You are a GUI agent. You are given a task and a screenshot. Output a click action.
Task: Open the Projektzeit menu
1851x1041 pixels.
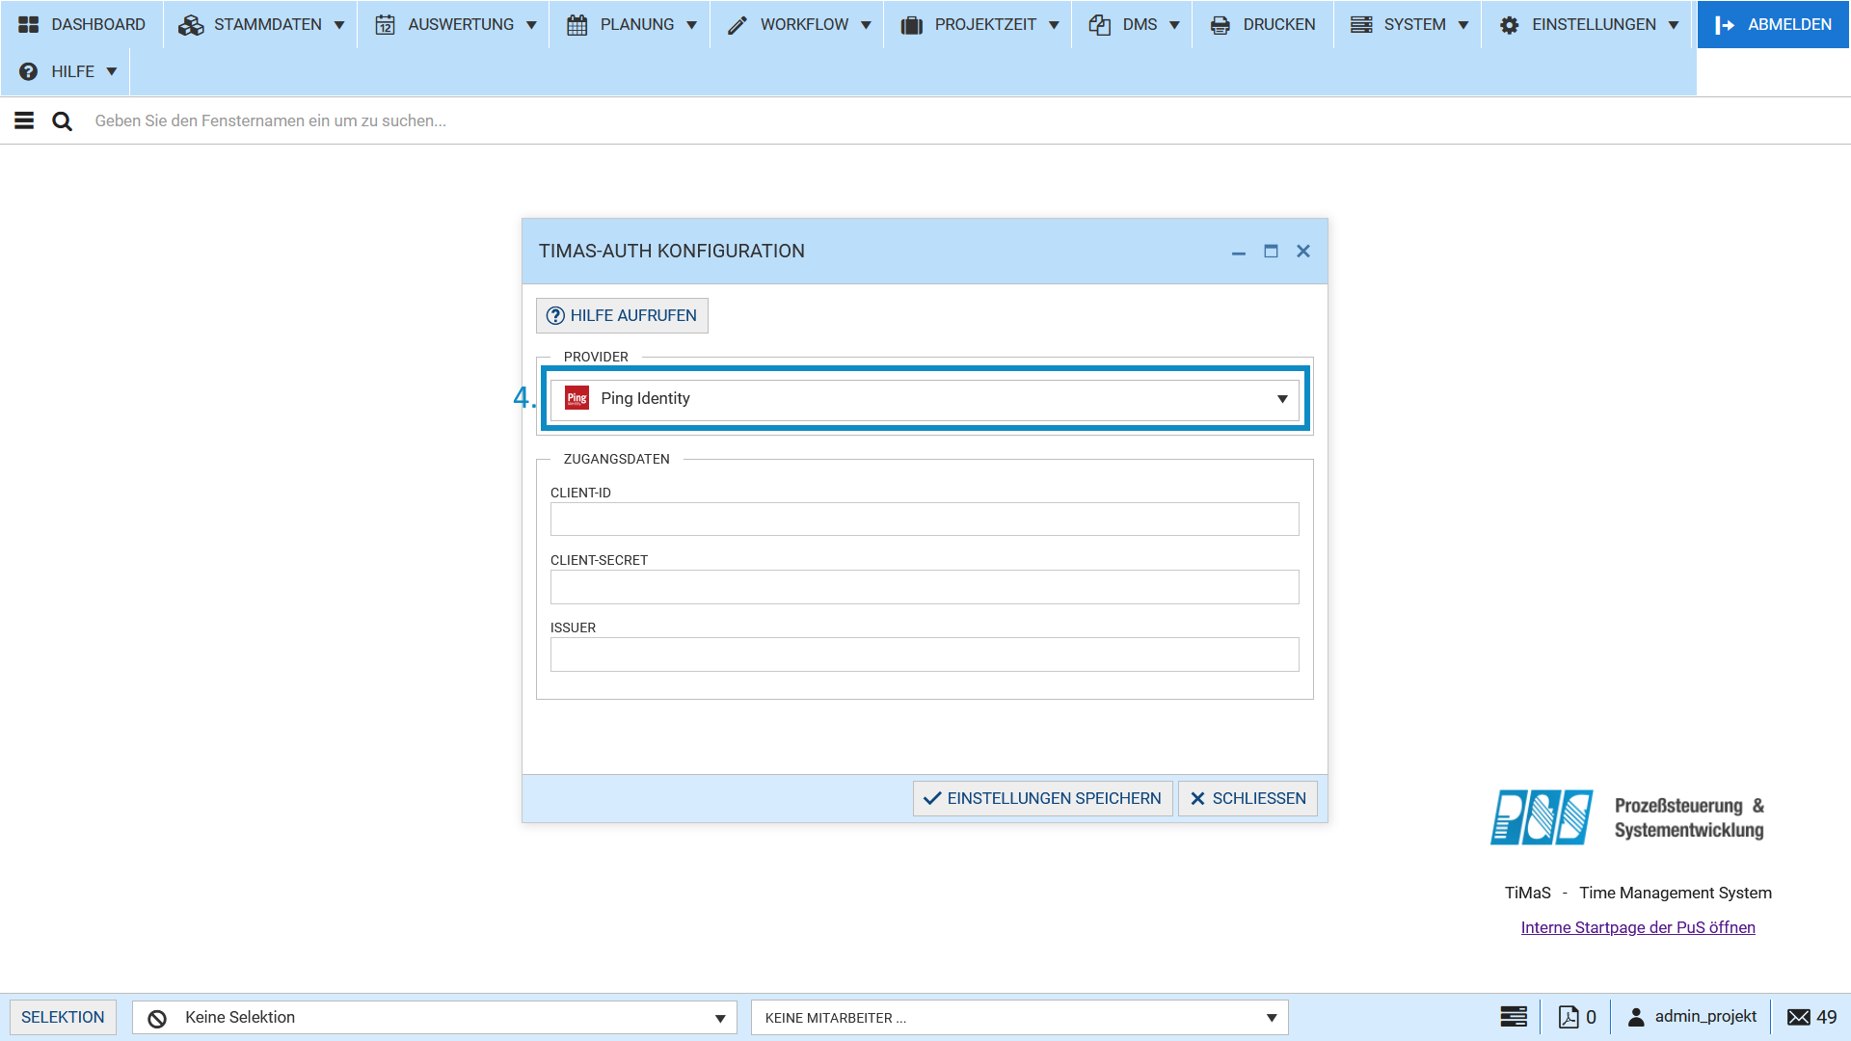point(979,25)
